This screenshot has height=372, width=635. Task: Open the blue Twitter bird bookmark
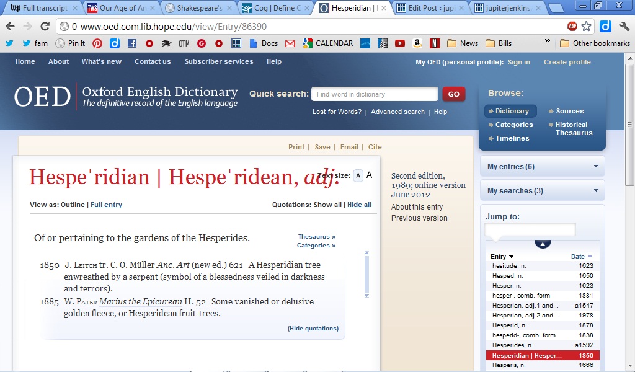[9, 43]
